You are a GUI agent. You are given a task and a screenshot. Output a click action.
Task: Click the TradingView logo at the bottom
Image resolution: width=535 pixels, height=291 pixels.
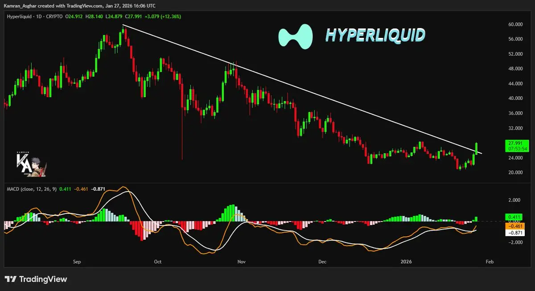point(36,279)
